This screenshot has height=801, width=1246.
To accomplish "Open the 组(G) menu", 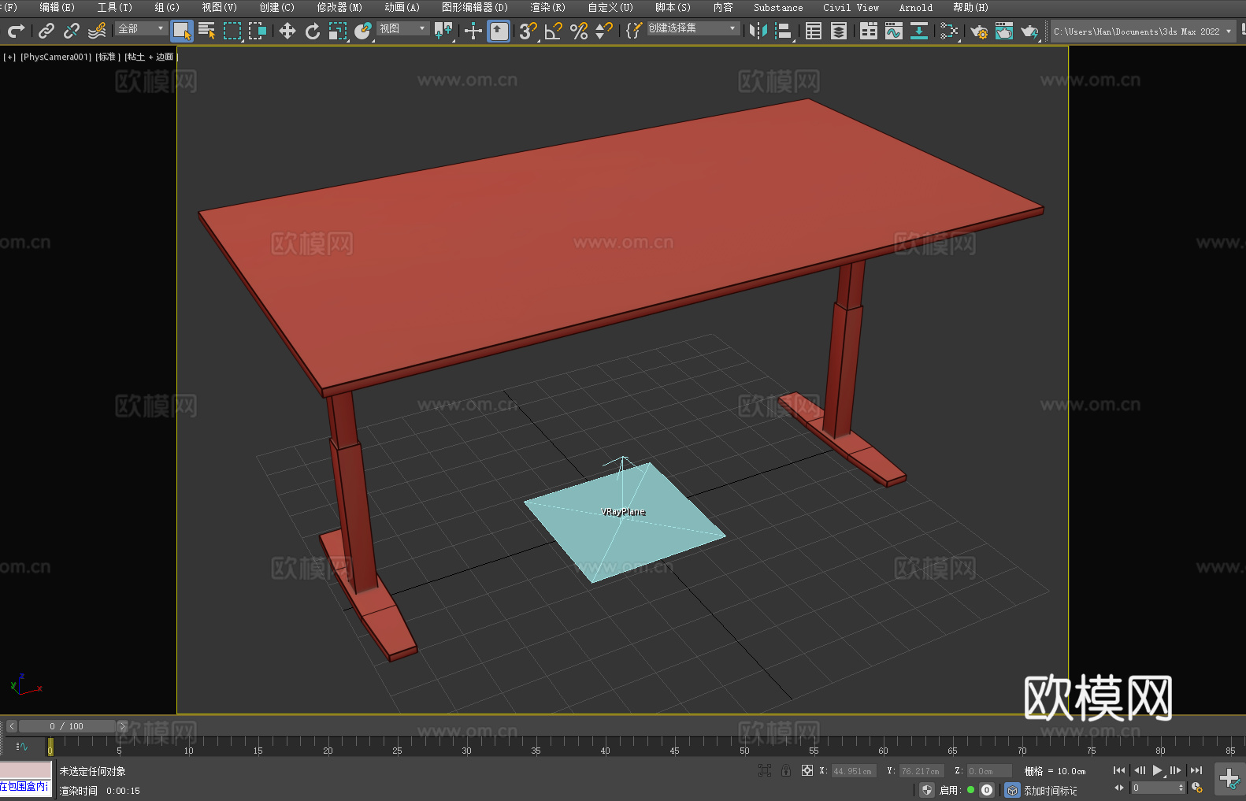I will point(167,7).
